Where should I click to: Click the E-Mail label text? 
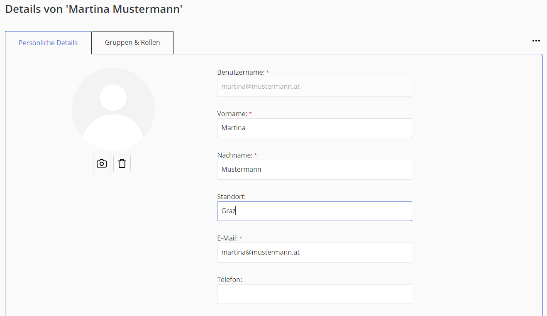pyautogui.click(x=227, y=238)
